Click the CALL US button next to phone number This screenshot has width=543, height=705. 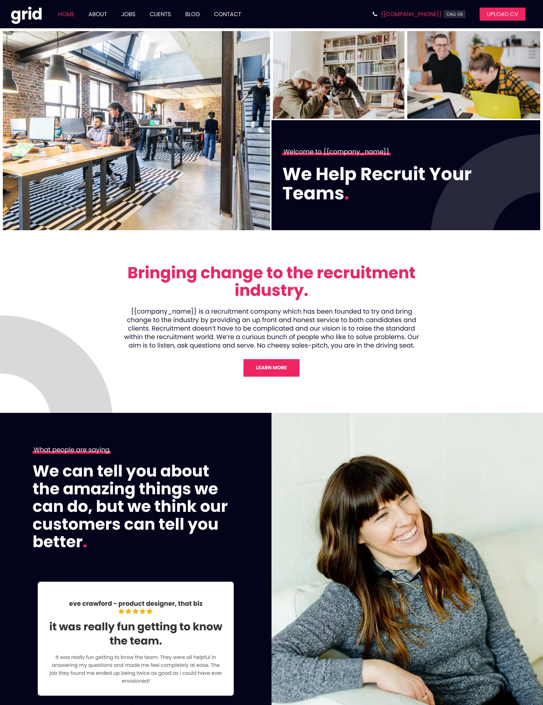coord(454,14)
